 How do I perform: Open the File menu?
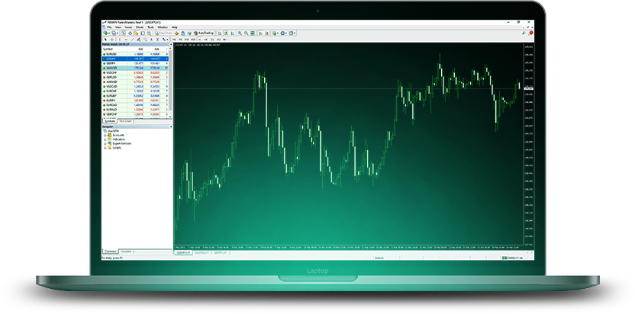[109, 27]
